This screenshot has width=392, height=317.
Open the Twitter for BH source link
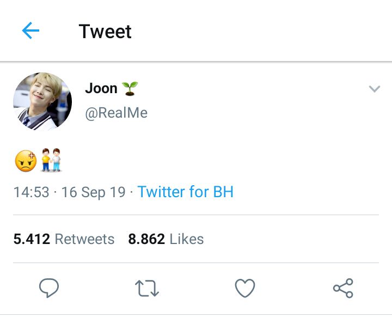(186, 192)
